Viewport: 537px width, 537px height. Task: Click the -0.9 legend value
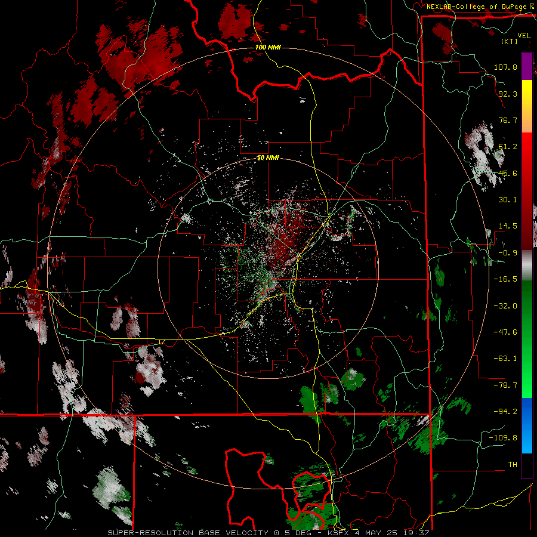508,253
